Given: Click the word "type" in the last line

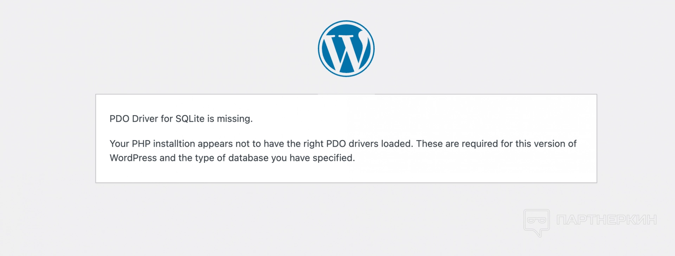Looking at the screenshot, I should 204,158.
